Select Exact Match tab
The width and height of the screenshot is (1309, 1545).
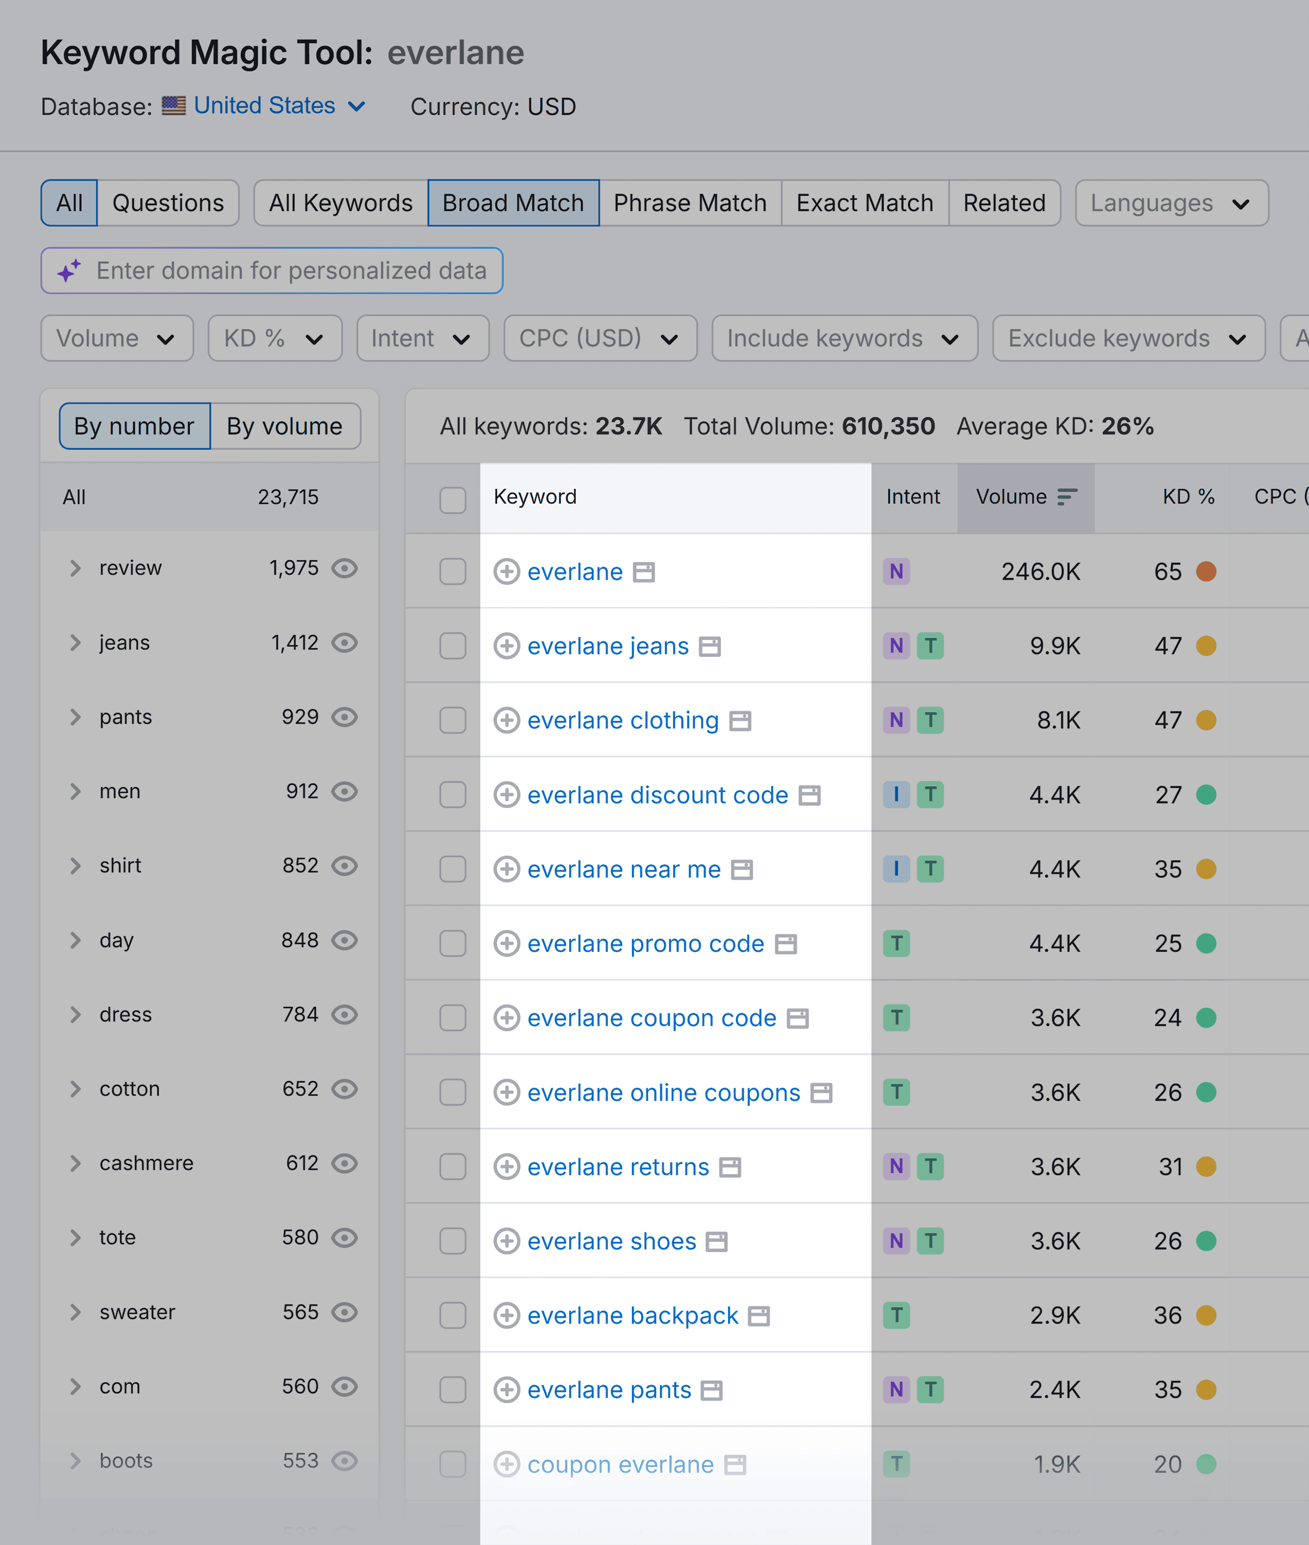[x=864, y=203]
